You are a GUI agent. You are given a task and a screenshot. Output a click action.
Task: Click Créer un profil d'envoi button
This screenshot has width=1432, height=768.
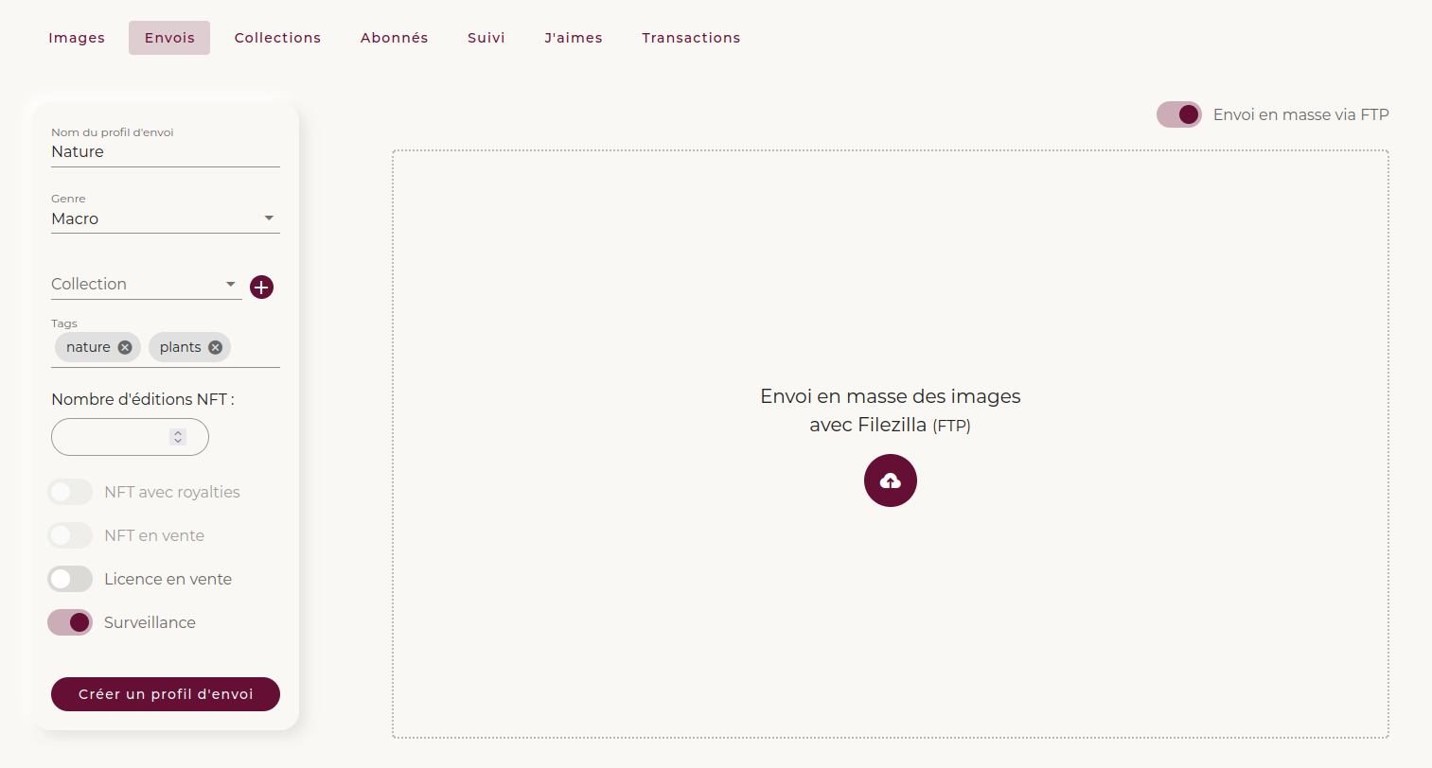click(166, 694)
